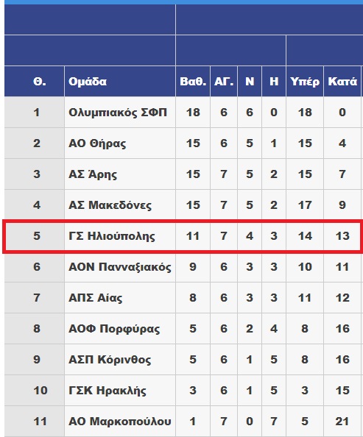Open team ΑΟΦ Πορφύρας
This screenshot has height=437, width=363.
click(x=114, y=329)
